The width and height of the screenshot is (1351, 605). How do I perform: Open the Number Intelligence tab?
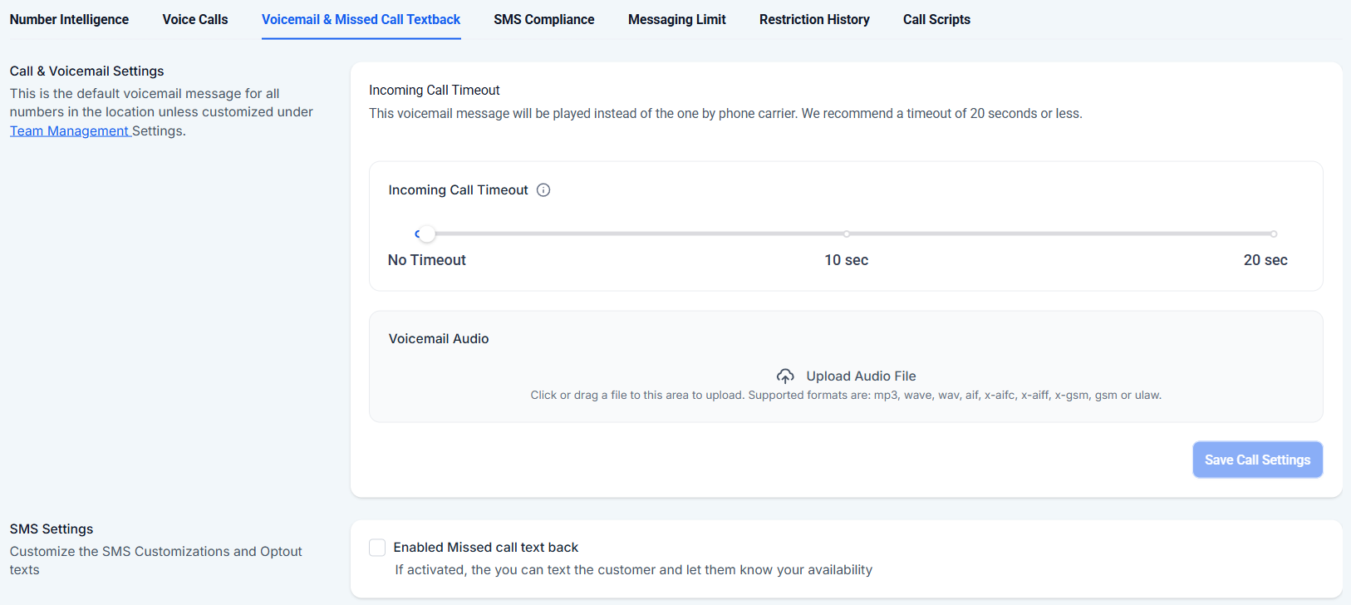(69, 19)
